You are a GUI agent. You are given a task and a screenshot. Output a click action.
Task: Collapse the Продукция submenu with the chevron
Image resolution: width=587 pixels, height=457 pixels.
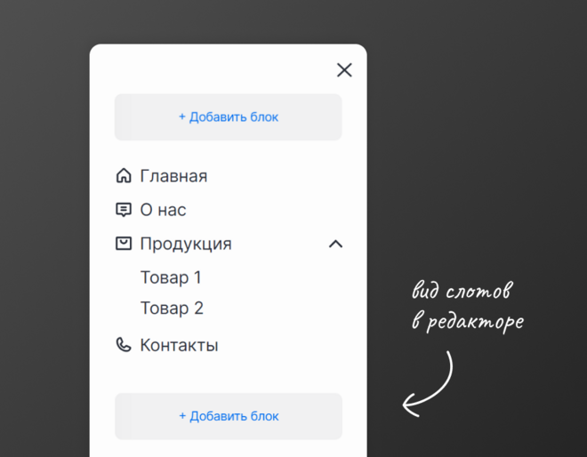[336, 244]
